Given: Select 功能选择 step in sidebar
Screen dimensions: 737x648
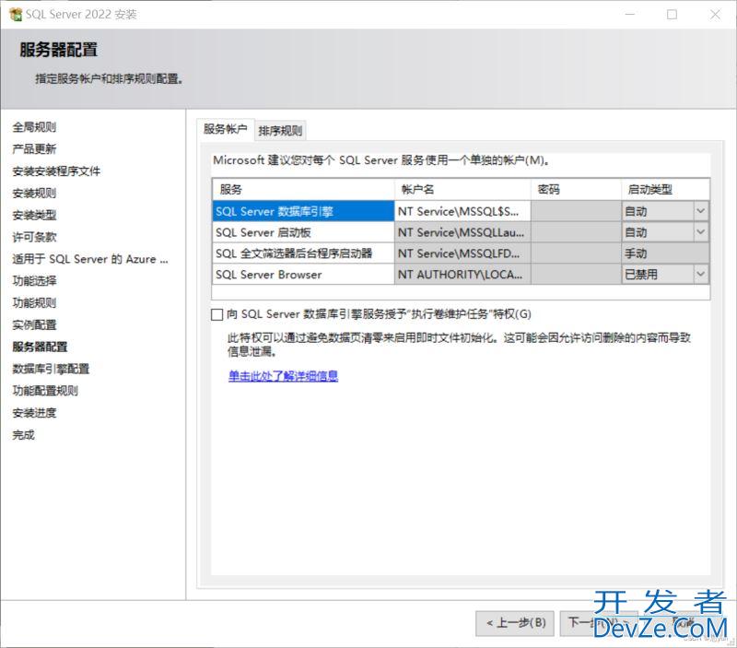Looking at the screenshot, I should point(34,281).
